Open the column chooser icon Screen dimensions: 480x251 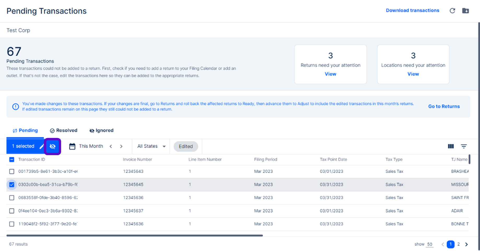(451, 146)
